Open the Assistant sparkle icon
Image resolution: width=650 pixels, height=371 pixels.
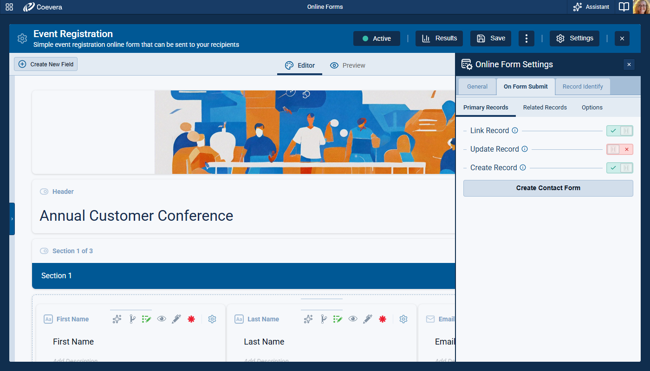pos(578,7)
